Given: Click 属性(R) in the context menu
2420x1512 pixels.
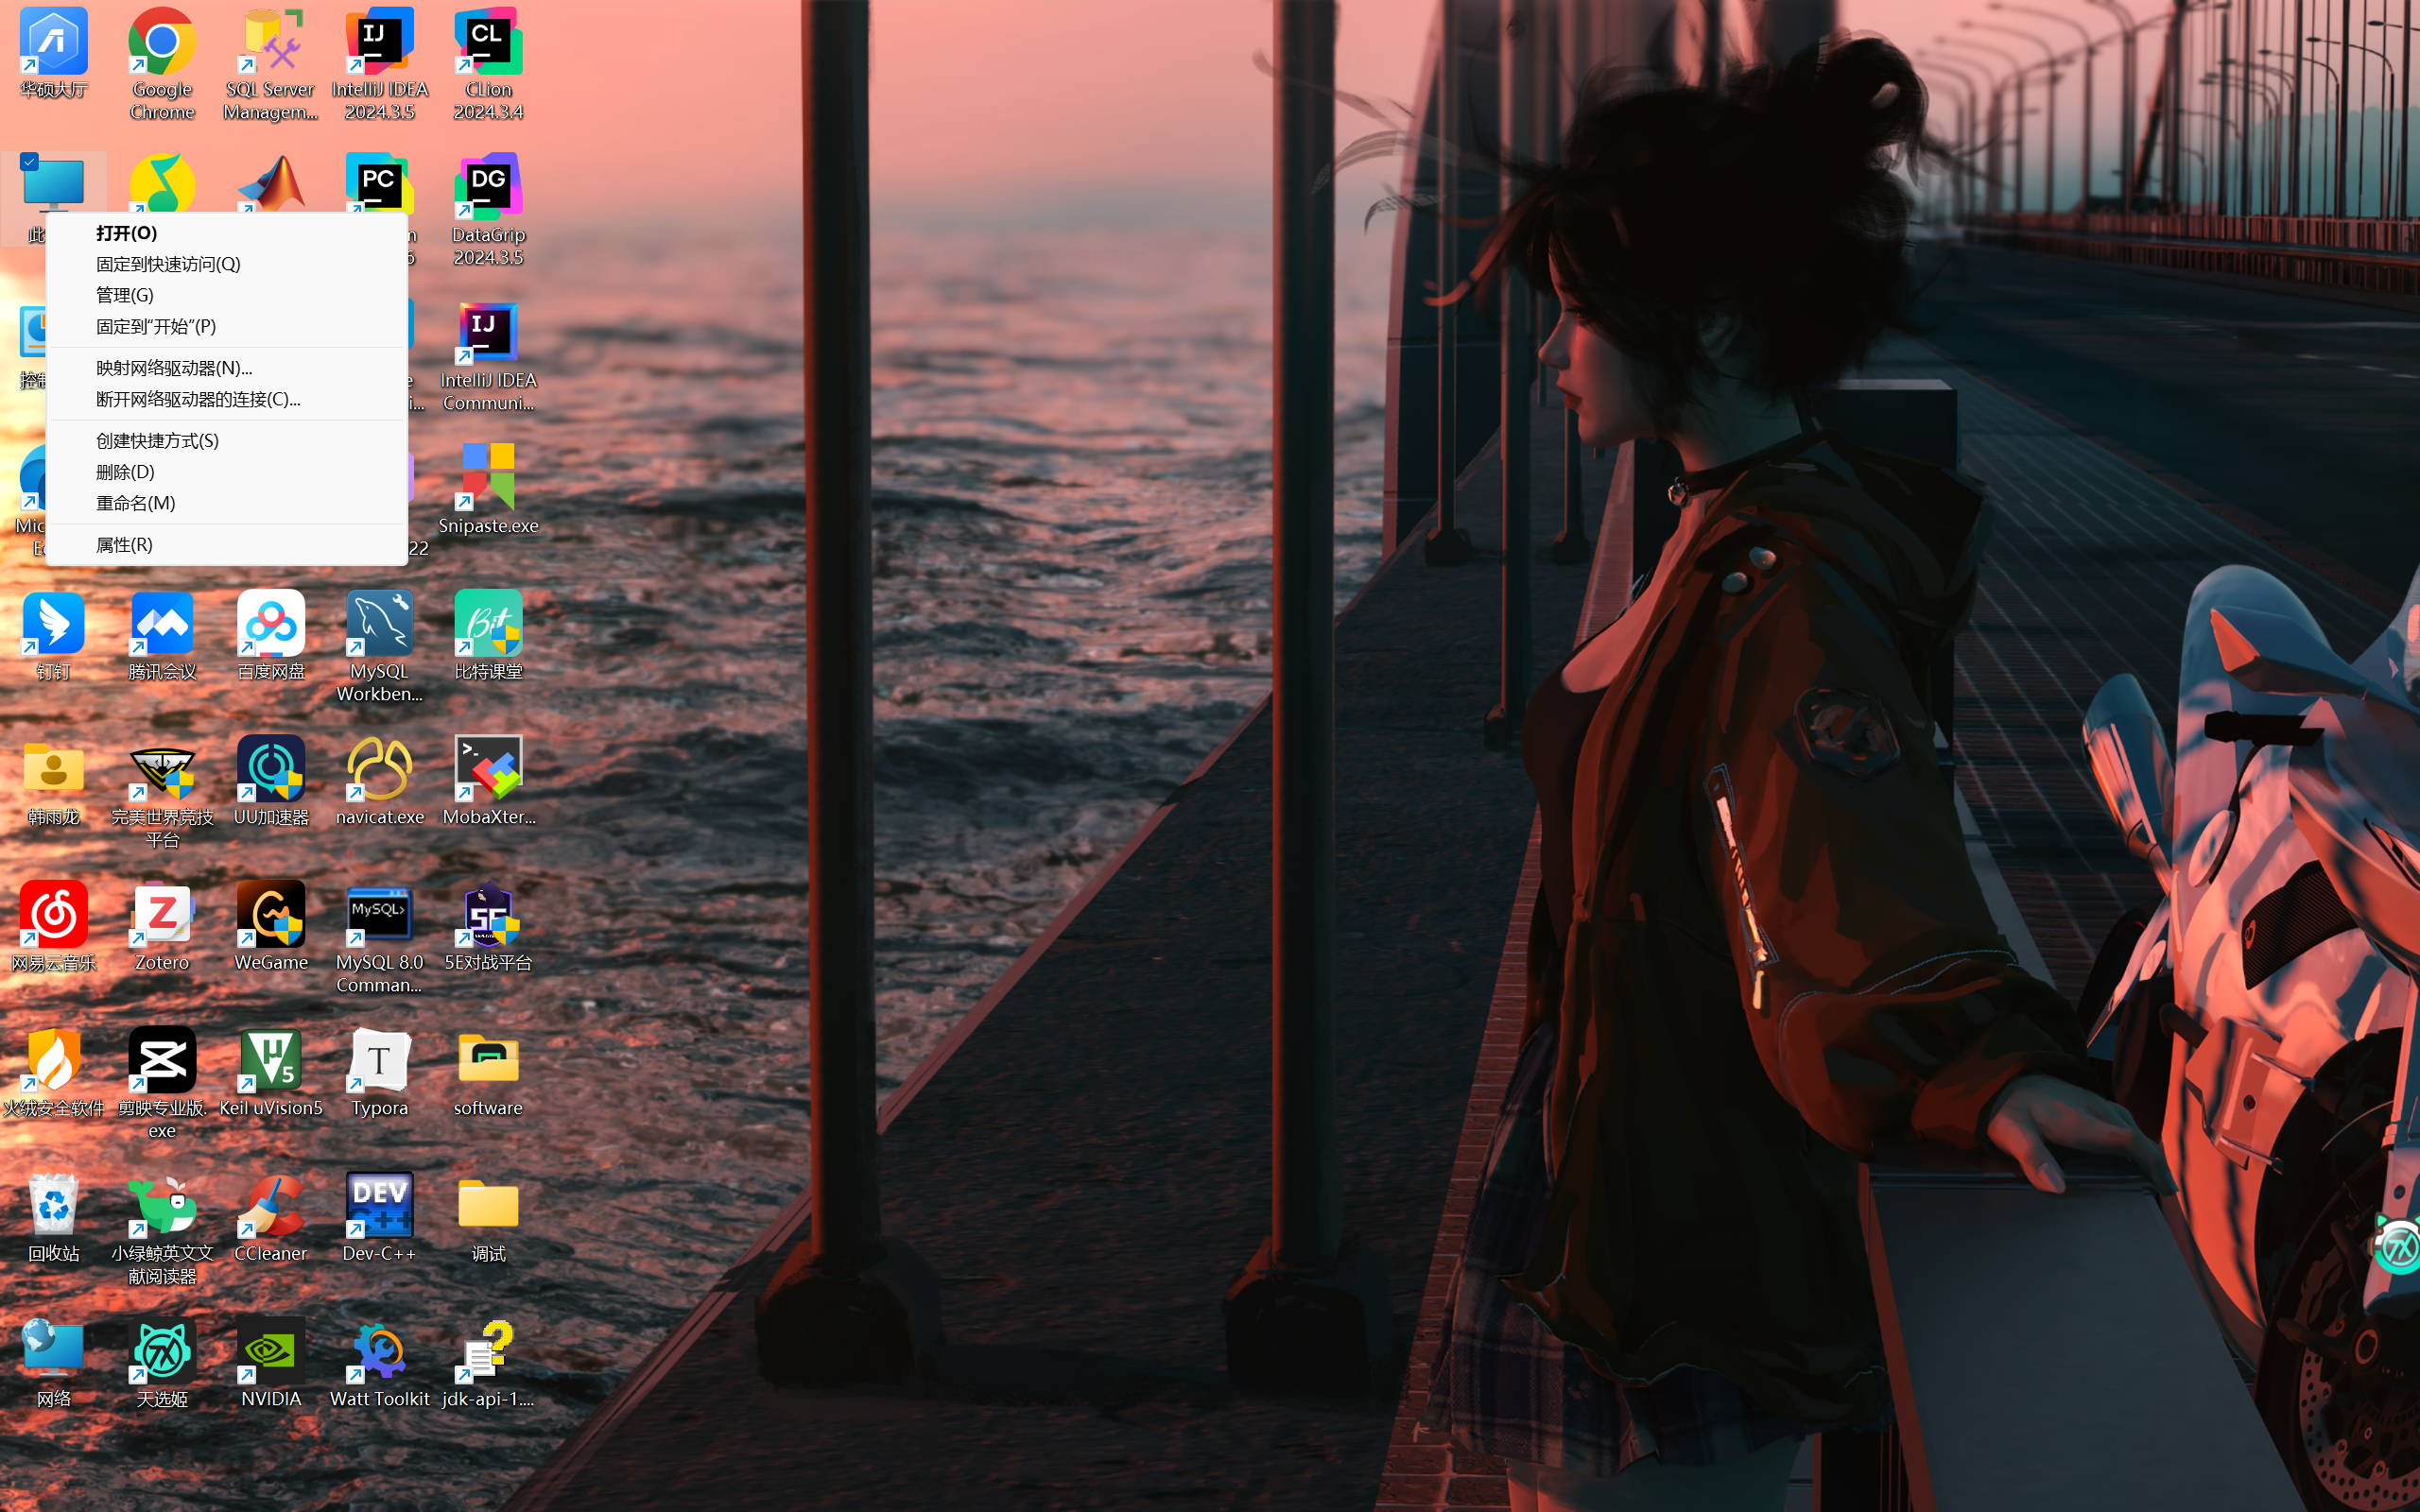Looking at the screenshot, I should pos(125,545).
